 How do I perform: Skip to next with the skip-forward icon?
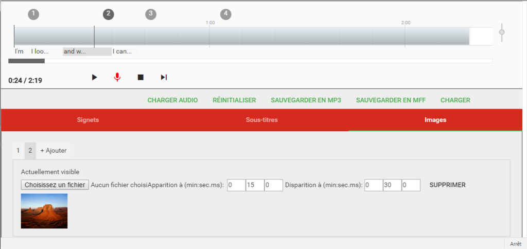[164, 77]
